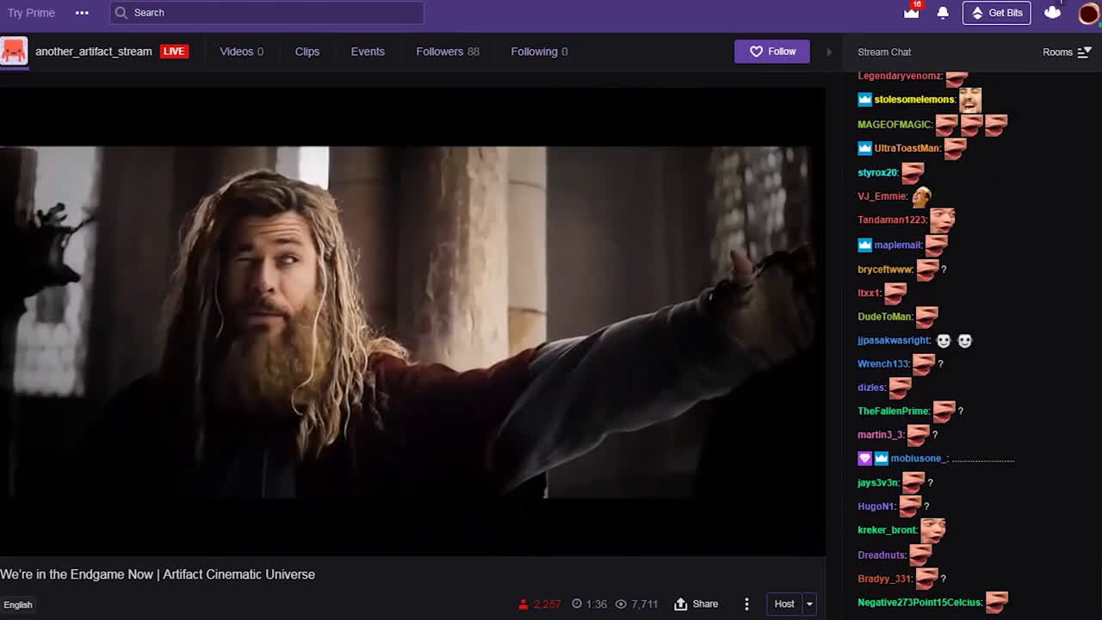Image resolution: width=1102 pixels, height=620 pixels.
Task: Open notifications bell
Action: pos(943,12)
